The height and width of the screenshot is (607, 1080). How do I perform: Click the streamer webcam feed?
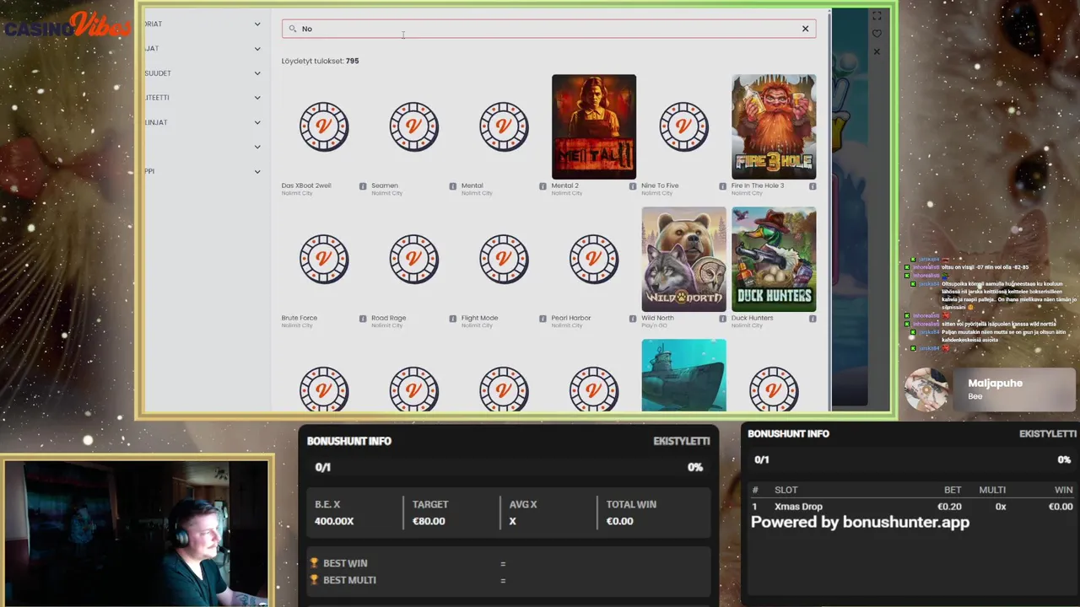[x=137, y=534]
